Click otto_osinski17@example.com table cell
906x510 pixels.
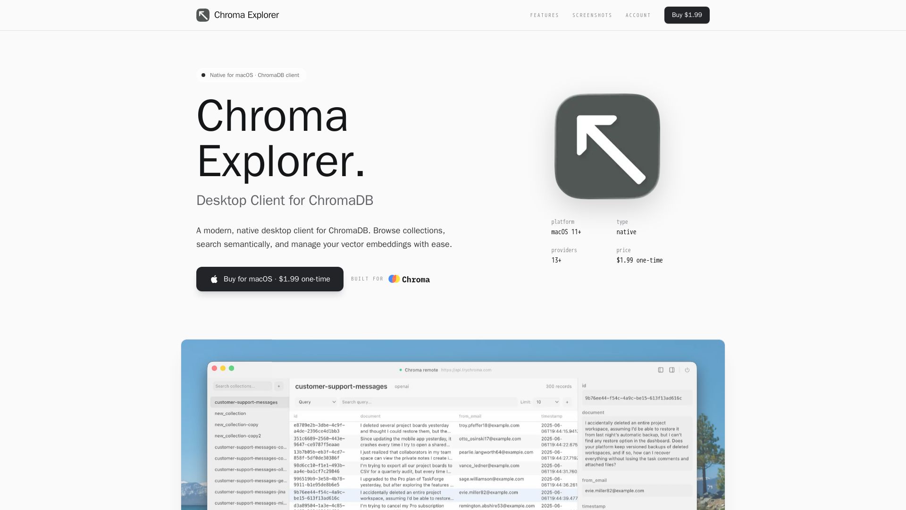490,439
